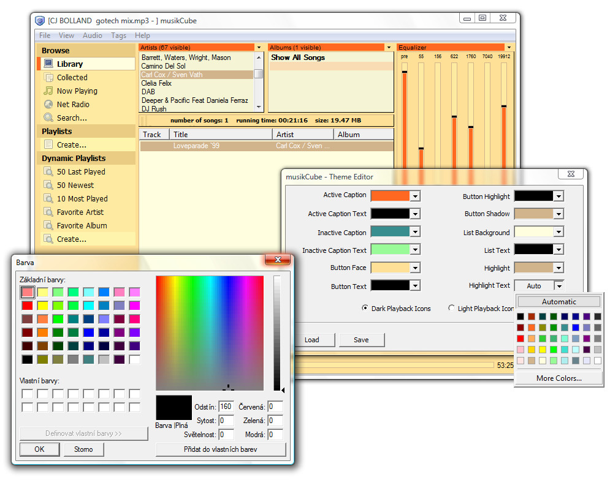
Task: Open the Tags menu
Action: tap(119, 36)
